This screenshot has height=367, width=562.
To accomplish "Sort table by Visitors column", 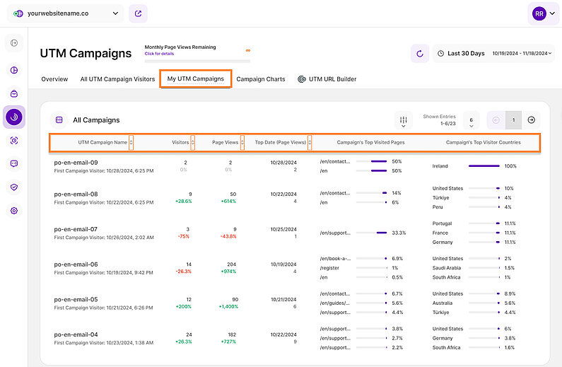I will pyautogui.click(x=193, y=142).
